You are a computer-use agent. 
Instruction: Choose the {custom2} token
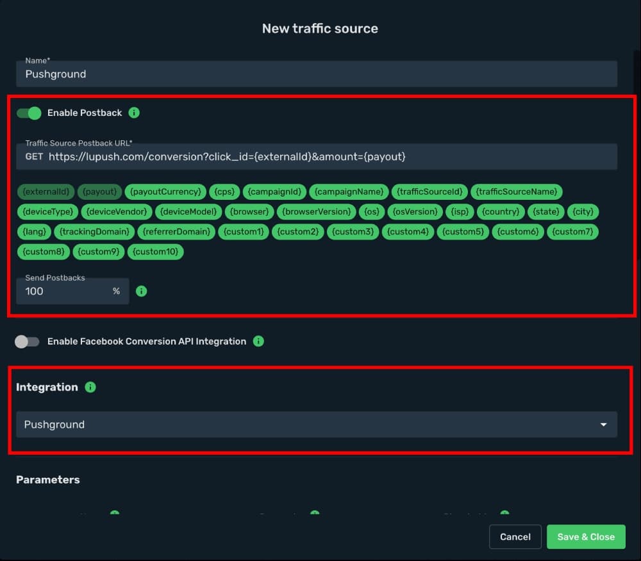[298, 232]
